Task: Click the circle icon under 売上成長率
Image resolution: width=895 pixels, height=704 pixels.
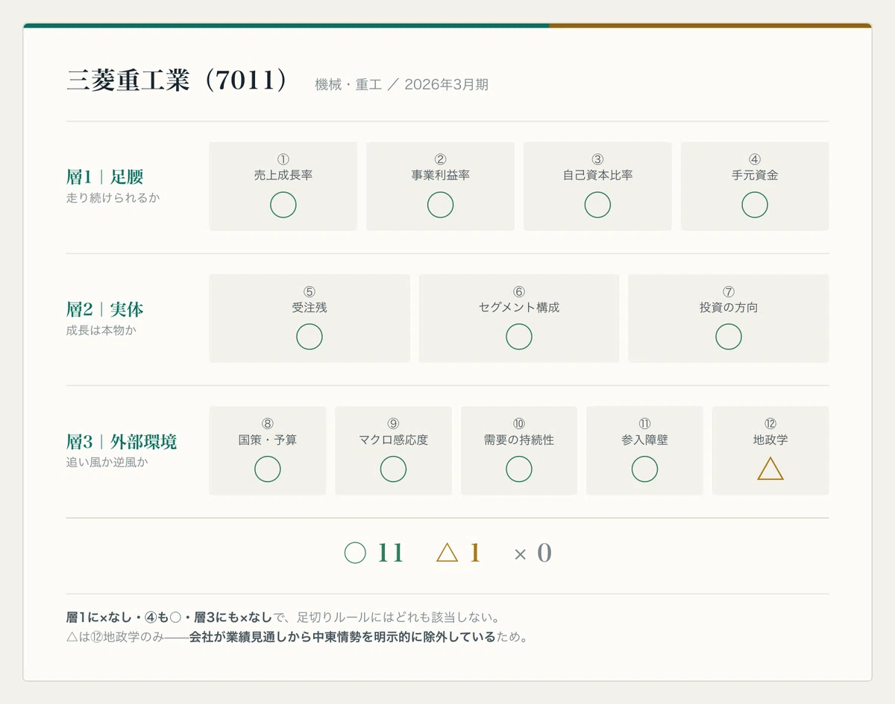Action: coord(283,205)
